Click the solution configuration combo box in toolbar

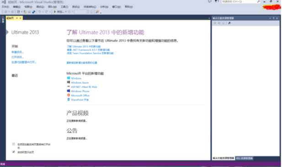tap(80, 12)
